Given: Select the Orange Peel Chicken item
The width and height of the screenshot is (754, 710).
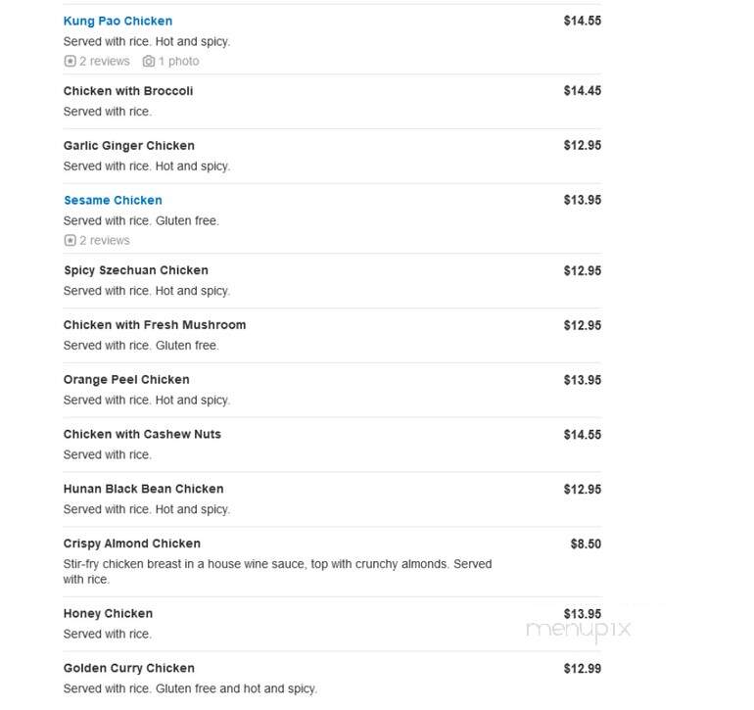Looking at the screenshot, I should [126, 380].
